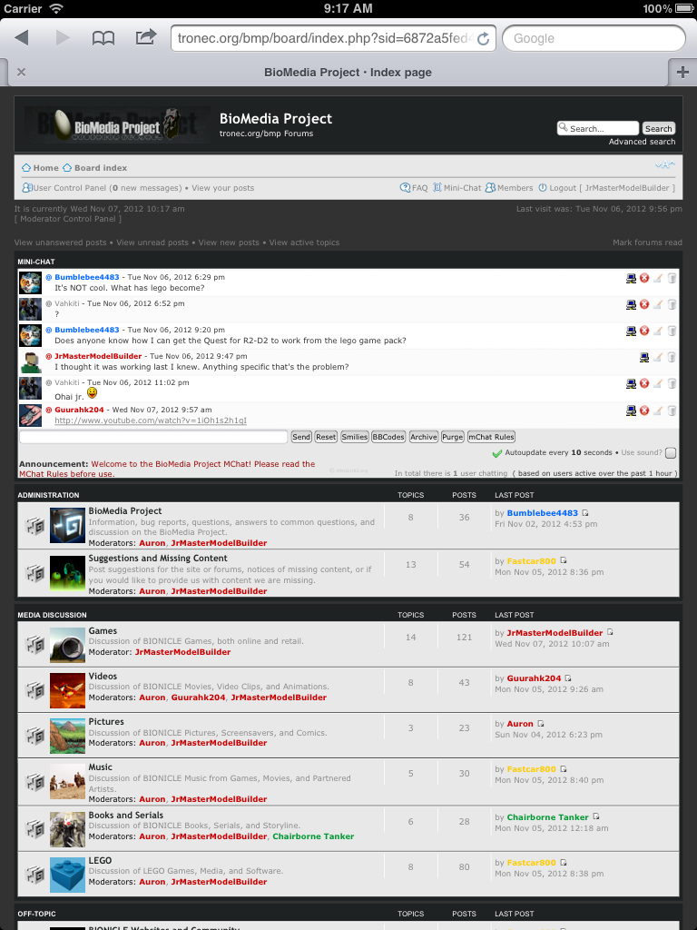Open the Music forum
This screenshot has height=930, width=697.
point(100,767)
